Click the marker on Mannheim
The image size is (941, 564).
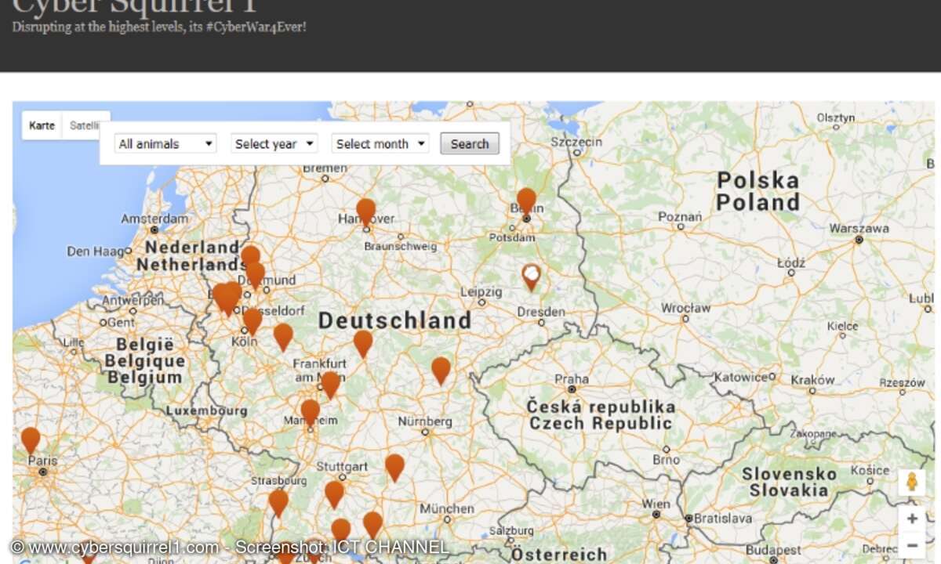311,413
